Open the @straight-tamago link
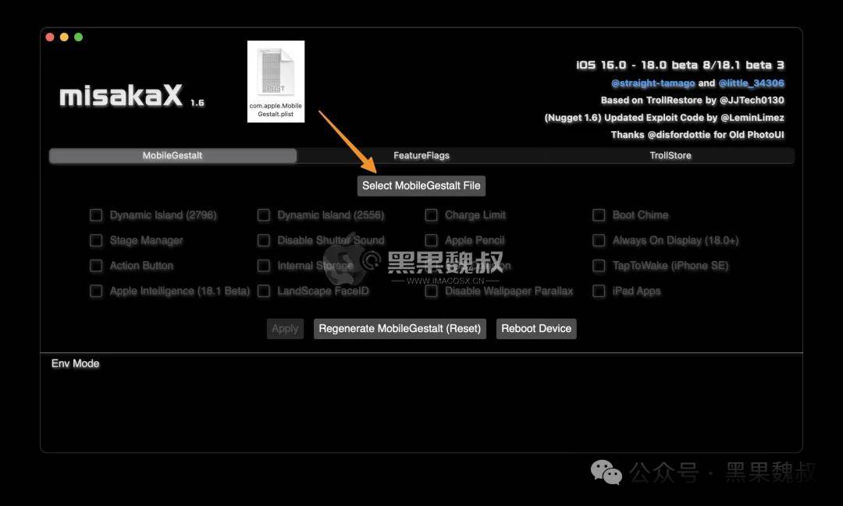 pos(653,83)
